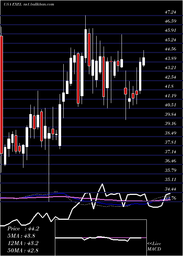This screenshot has width=183, height=256.
Task: Click the 35.11 price axis label
Action: pos(171,180)
